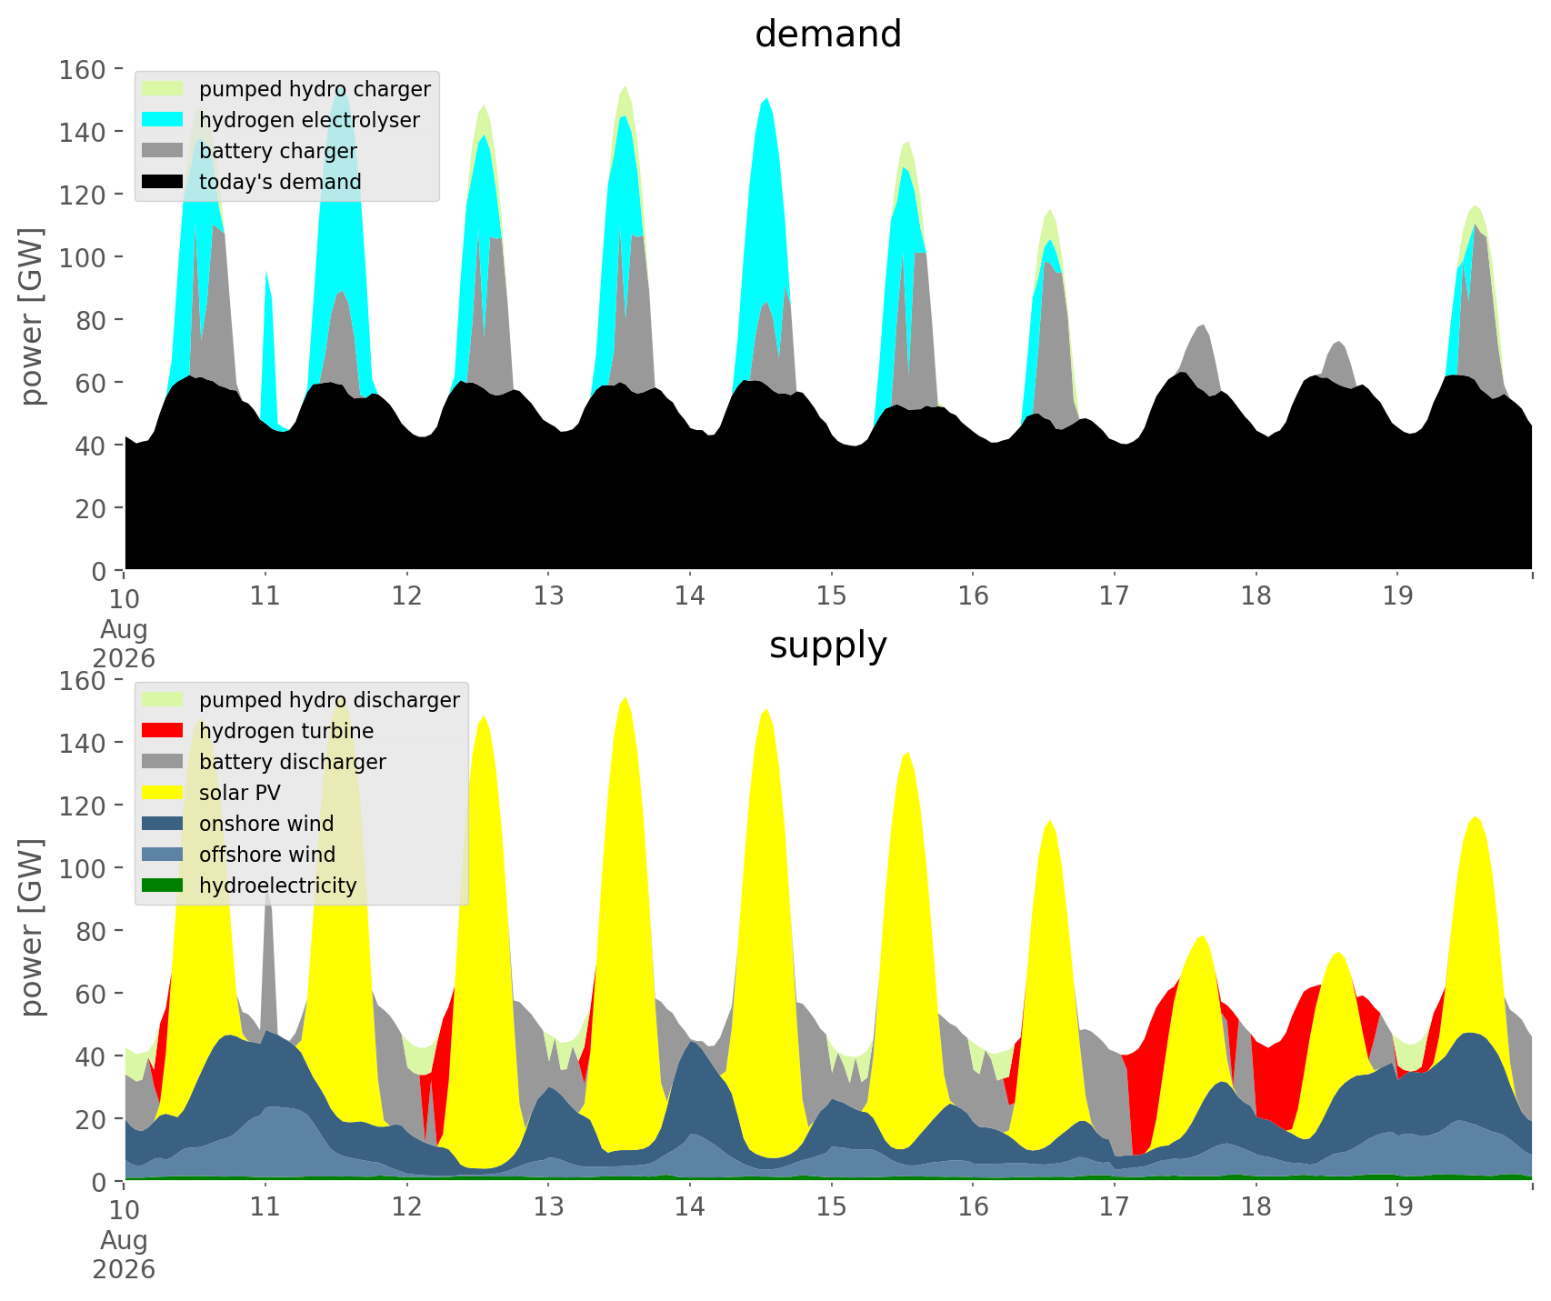Select the 'offshore wind' legend label
Image resolution: width=1551 pixels, height=1301 pixels.
pos(267,855)
